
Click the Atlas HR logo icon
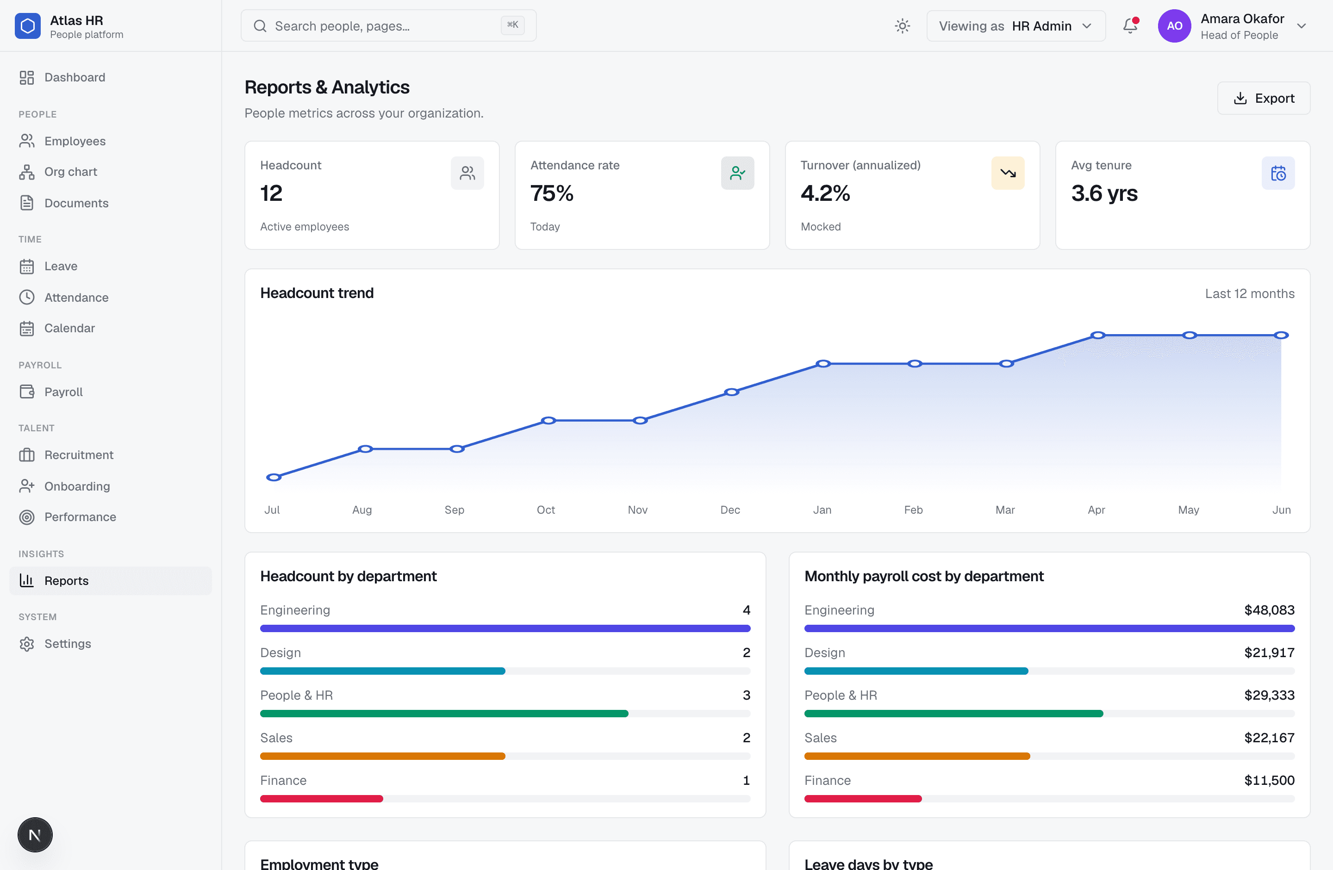point(27,26)
